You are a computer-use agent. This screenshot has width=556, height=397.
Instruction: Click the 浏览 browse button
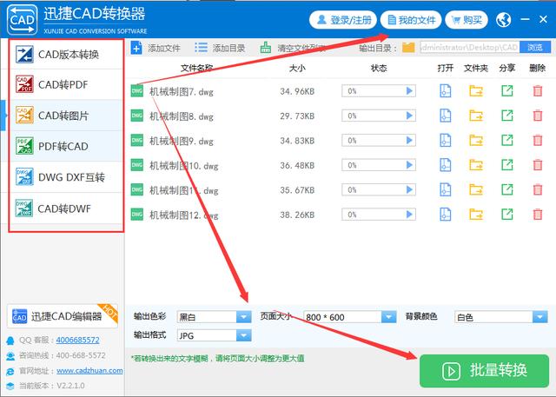click(535, 47)
